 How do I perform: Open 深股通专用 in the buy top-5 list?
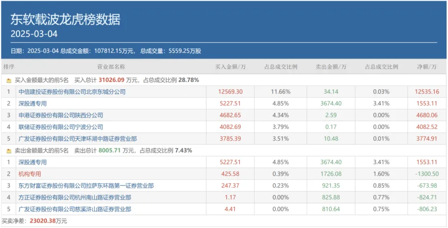tap(33, 104)
